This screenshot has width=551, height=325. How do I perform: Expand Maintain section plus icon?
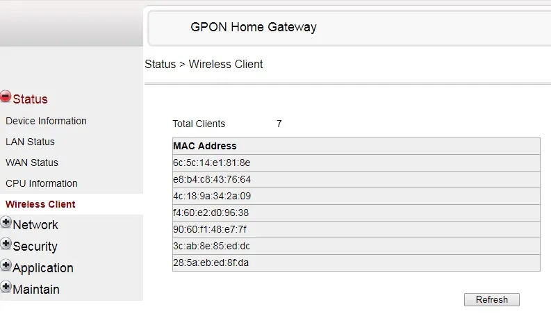tap(6, 287)
